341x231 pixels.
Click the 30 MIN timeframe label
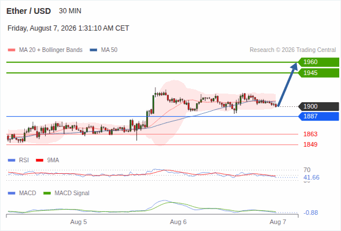[x=70, y=11]
